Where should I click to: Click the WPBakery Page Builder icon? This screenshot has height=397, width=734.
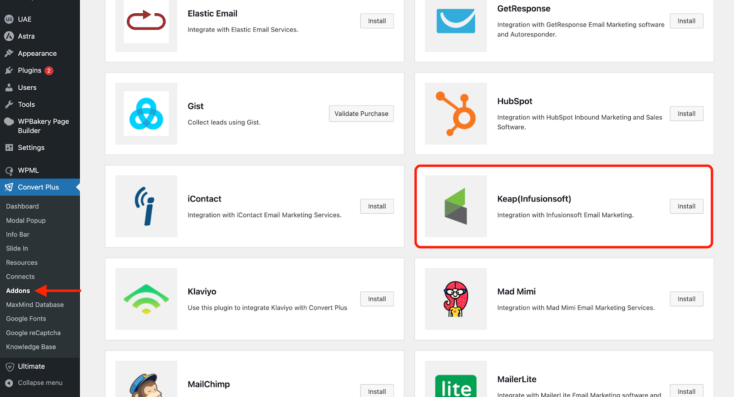click(9, 121)
